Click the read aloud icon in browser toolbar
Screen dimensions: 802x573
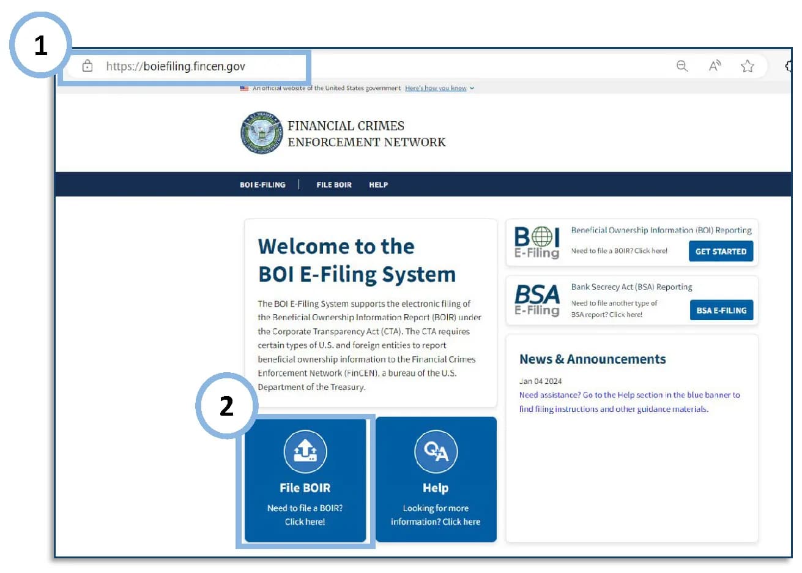pos(715,66)
